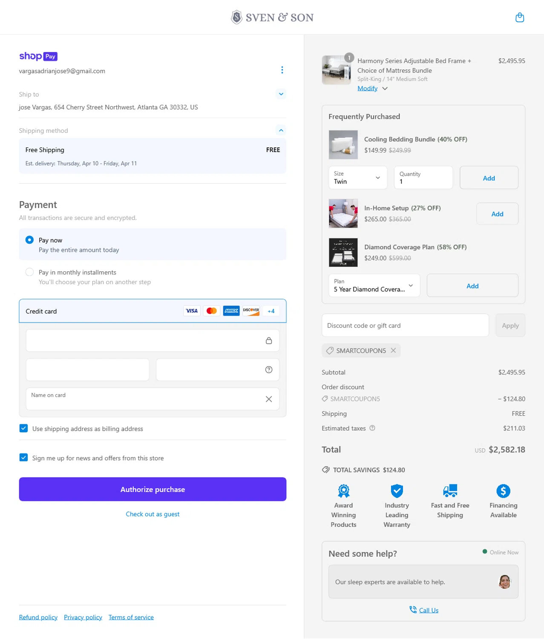544x639 pixels.
Task: Click the card number lock icon
Action: (x=269, y=340)
